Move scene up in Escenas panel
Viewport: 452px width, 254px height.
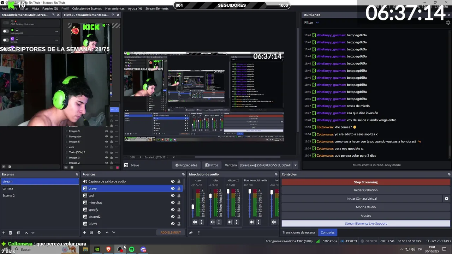coord(26,233)
